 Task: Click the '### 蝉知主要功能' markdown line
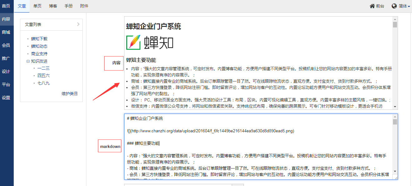tap(143, 143)
